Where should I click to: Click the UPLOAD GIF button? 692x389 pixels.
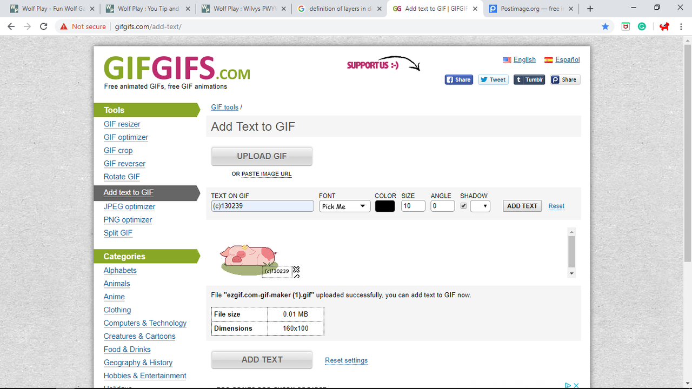262,156
